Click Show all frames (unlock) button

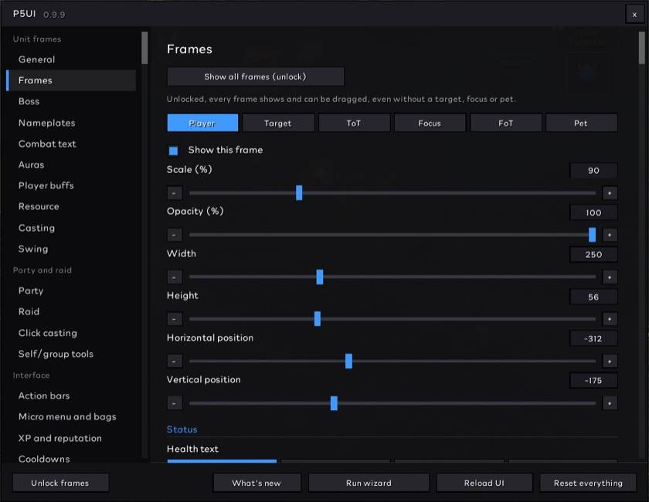coord(256,76)
